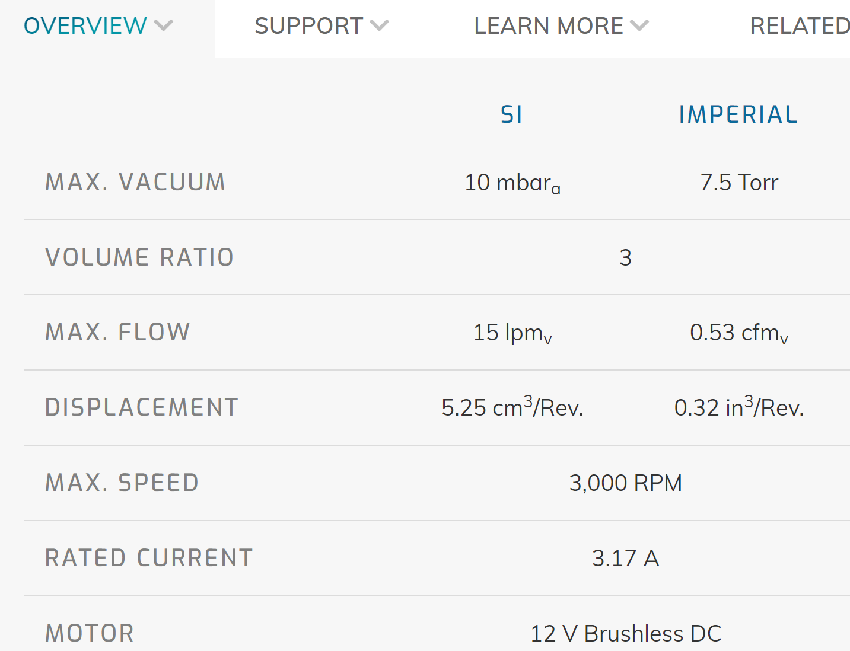Click the 10 mbar vacuum value

pos(512,183)
